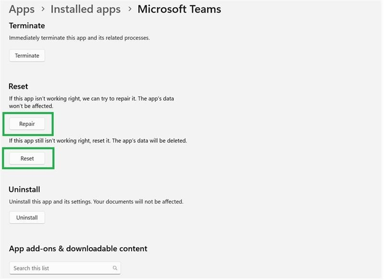The image size is (384, 280).
Task: Click 'Your documents will not be affected' text
Action: tap(138, 202)
